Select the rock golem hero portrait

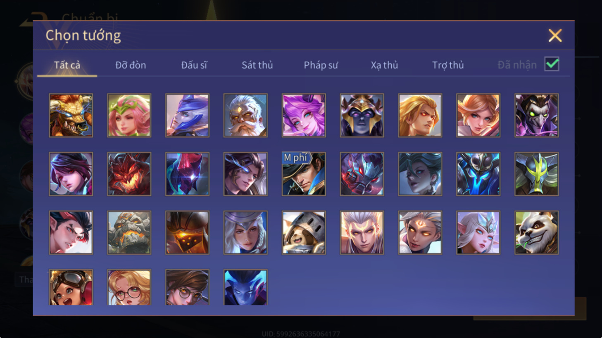[x=129, y=232]
